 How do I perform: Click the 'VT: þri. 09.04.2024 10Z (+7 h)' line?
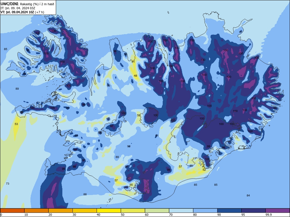22,12
